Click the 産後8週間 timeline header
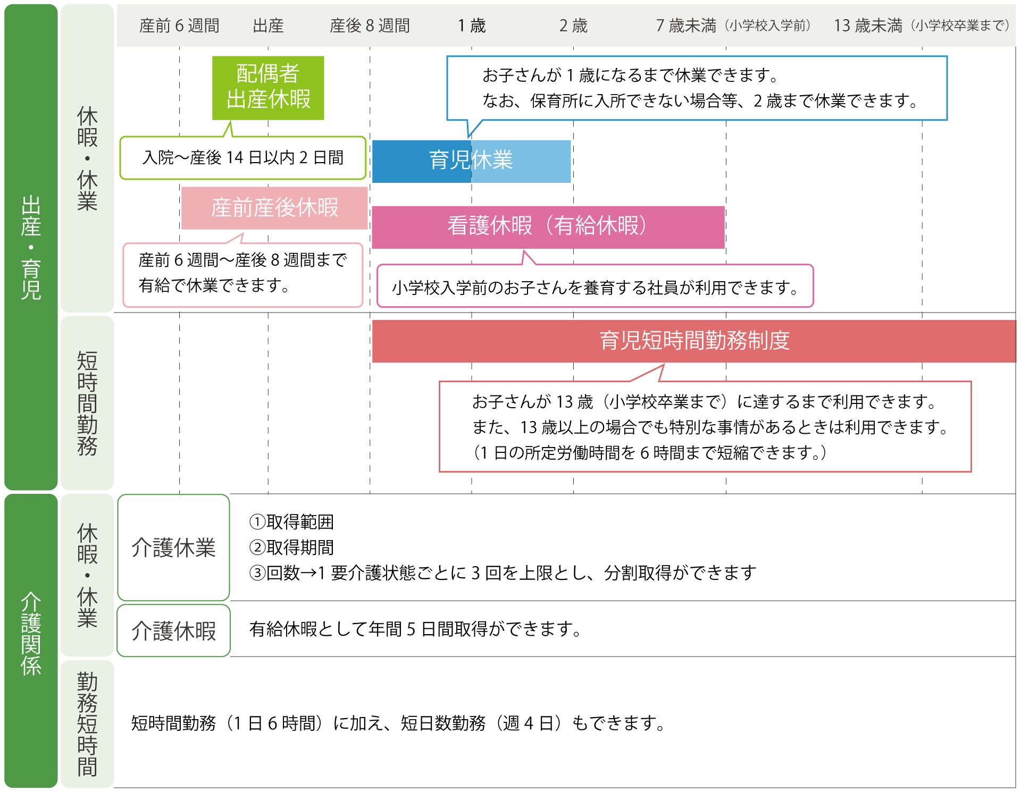 coord(370,26)
